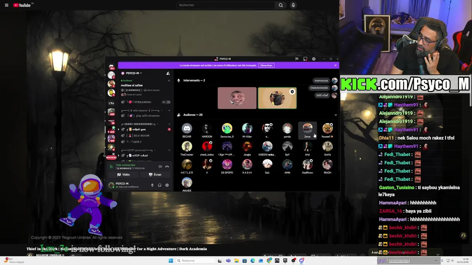Click Désactiver on the streamer mode banner

(x=266, y=66)
